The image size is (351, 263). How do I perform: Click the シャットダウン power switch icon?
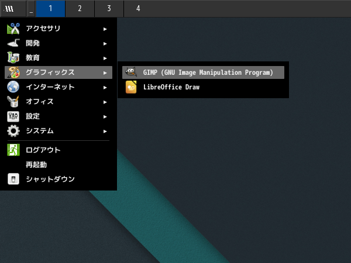coord(13,179)
